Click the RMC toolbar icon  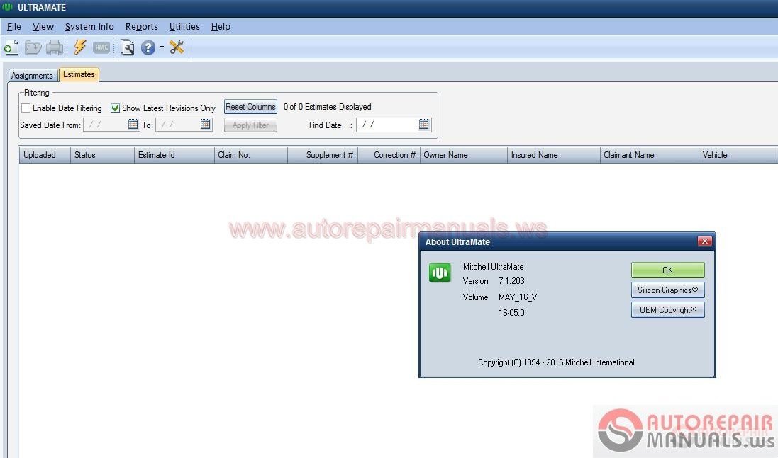[x=101, y=47]
